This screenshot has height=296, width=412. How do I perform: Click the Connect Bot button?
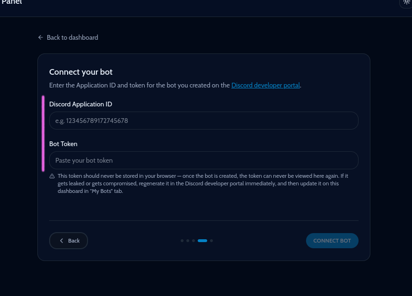tap(332, 241)
